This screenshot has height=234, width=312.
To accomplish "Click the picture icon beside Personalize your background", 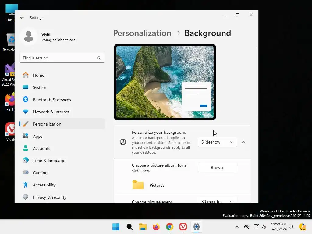I will click(x=123, y=142).
